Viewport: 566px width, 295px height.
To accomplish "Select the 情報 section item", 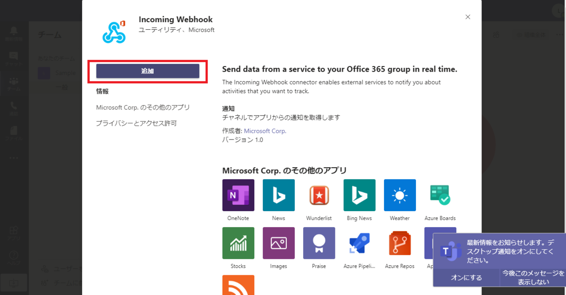I will point(102,91).
